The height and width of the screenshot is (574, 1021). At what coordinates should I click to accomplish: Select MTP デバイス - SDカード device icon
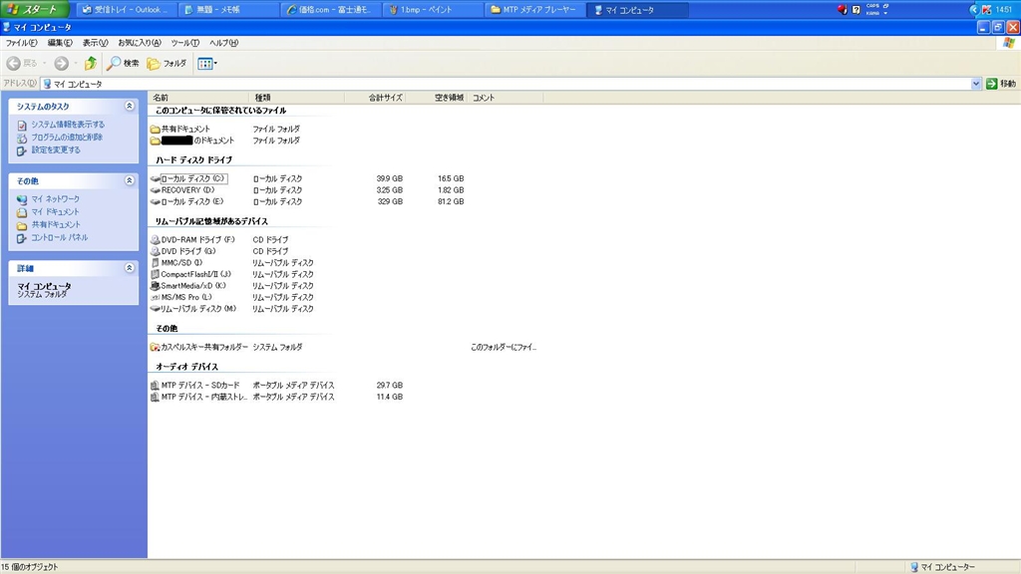coord(155,386)
